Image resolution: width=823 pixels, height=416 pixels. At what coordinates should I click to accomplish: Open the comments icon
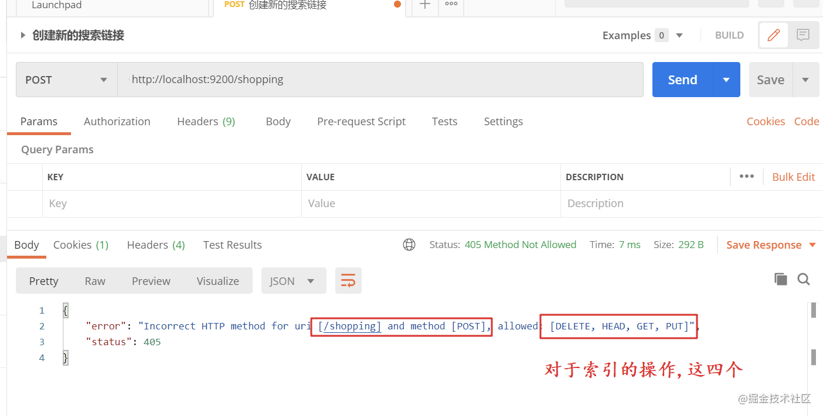[x=803, y=35]
